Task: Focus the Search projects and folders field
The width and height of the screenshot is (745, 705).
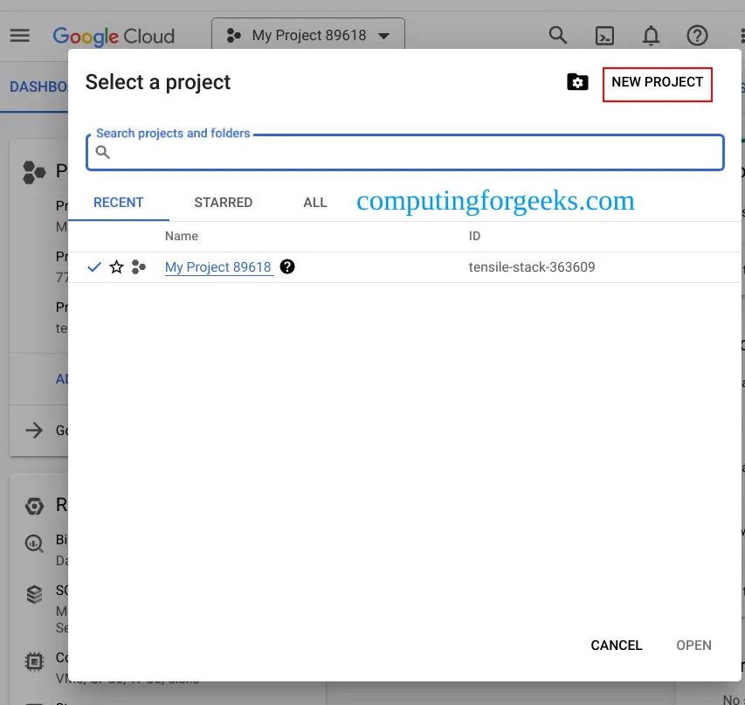Action: [x=405, y=152]
